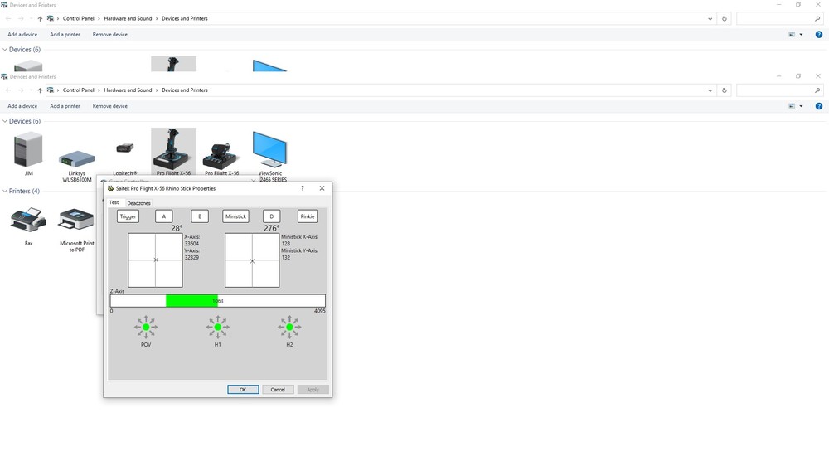Click the Cancel button
Image resolution: width=829 pixels, height=466 pixels.
click(278, 390)
